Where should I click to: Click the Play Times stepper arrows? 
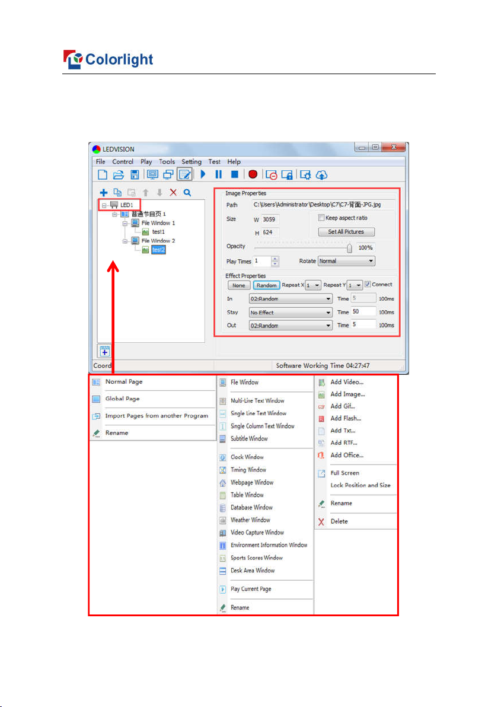click(x=275, y=261)
